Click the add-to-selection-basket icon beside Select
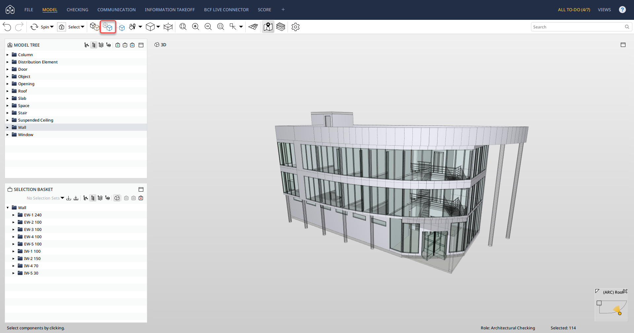634x333 pixels. pyautogui.click(x=62, y=27)
